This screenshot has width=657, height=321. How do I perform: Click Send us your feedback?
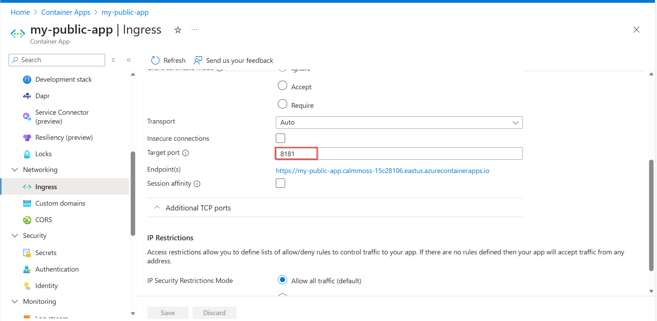(x=233, y=60)
